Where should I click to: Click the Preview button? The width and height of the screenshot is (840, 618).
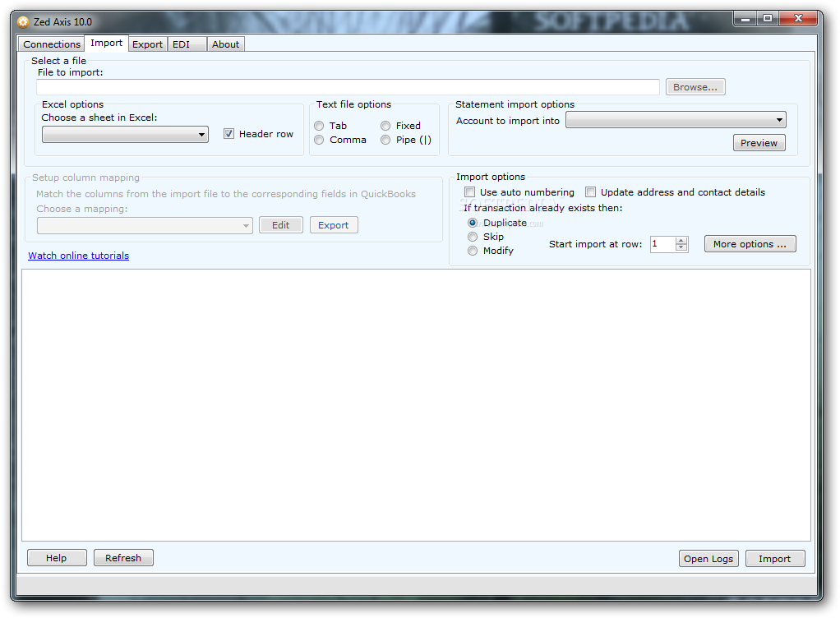click(759, 143)
